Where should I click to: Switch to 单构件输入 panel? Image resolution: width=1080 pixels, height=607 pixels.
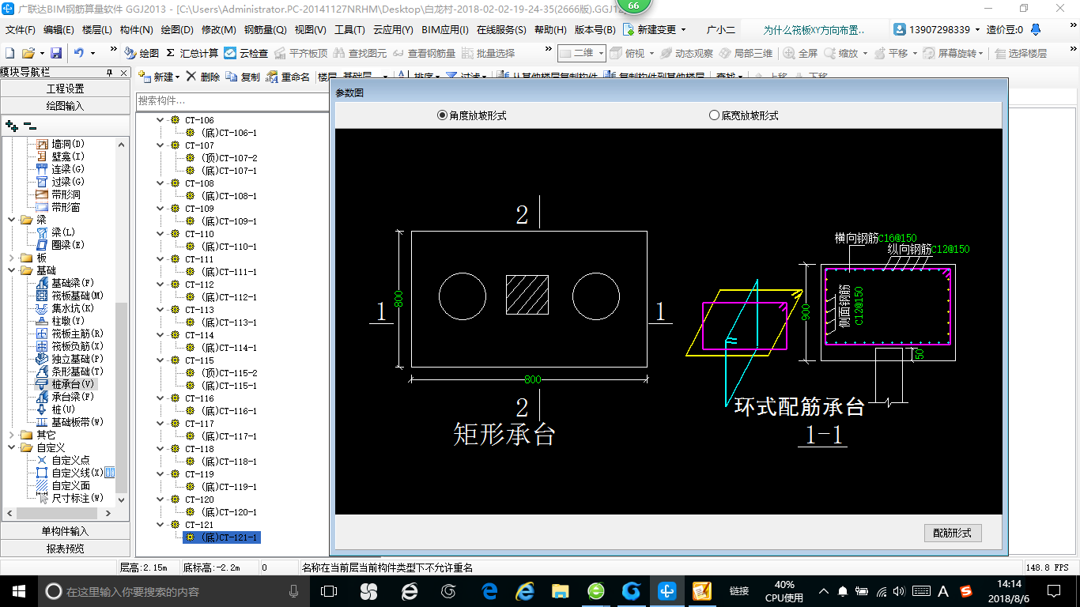click(x=65, y=531)
